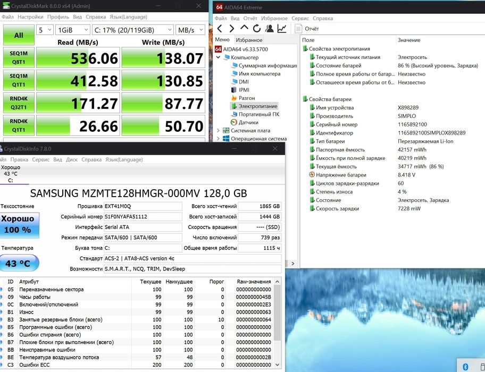Viewport: 485px width, 372px height.
Task: Click the AIDA64 up-level arrow icon
Action: point(244,28)
